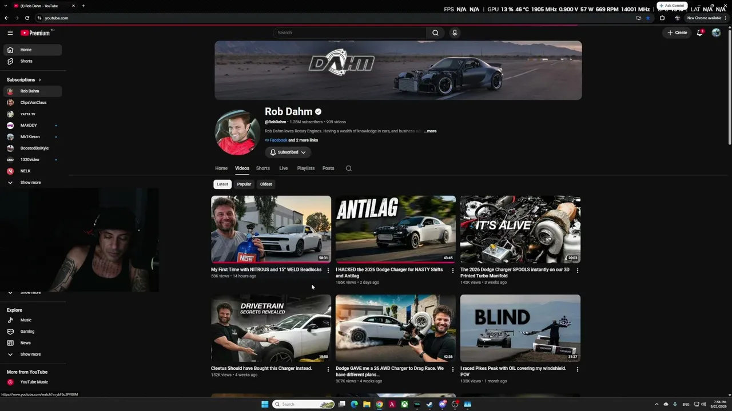Open the Live tab
This screenshot has width=732, height=411.
pos(284,168)
